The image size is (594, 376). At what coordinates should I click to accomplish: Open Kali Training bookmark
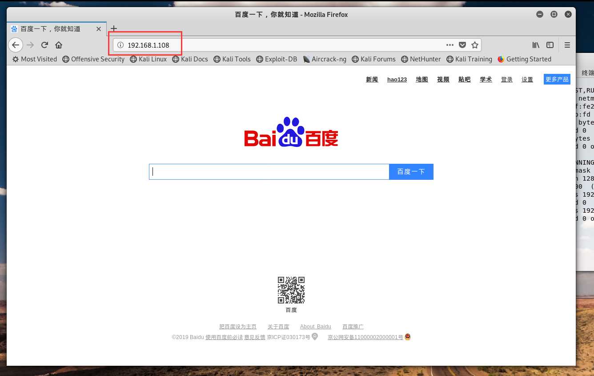pos(470,59)
